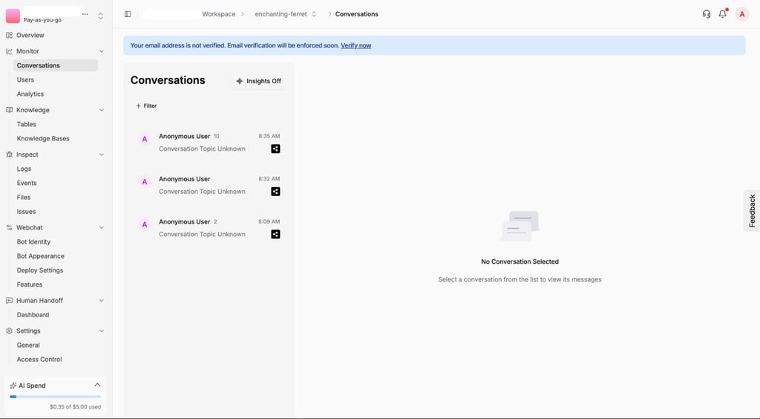The height and width of the screenshot is (419, 760).
Task: Open the workspace three-dots menu
Action: (85, 14)
